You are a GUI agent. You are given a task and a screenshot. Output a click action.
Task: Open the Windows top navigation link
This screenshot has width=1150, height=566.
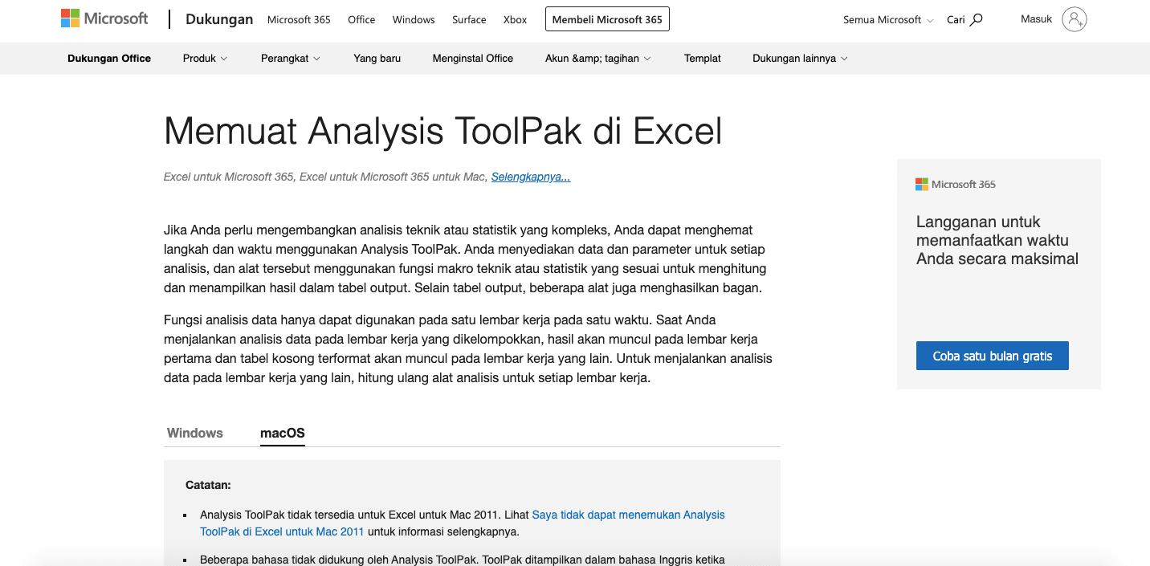tap(414, 19)
